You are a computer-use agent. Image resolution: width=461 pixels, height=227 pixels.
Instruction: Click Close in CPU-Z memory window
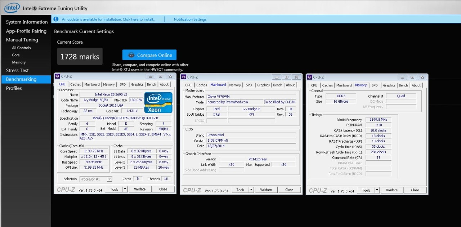pos(415,190)
